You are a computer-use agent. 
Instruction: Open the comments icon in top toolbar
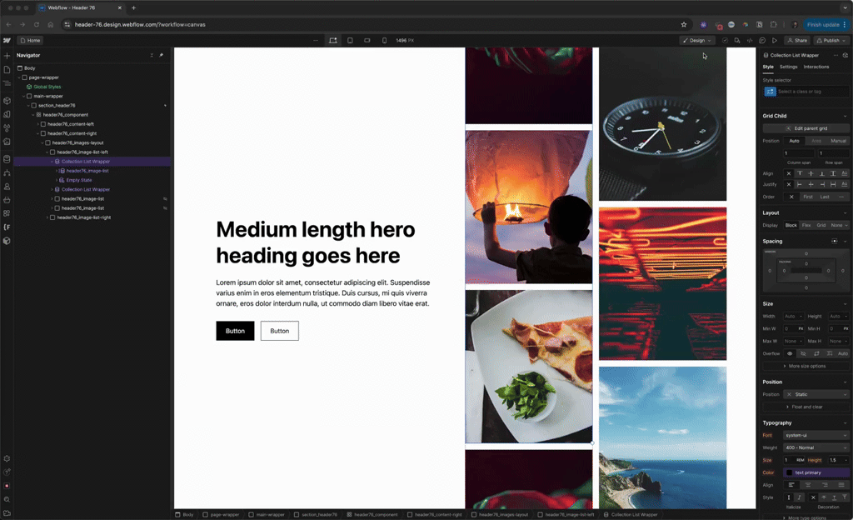coord(762,40)
